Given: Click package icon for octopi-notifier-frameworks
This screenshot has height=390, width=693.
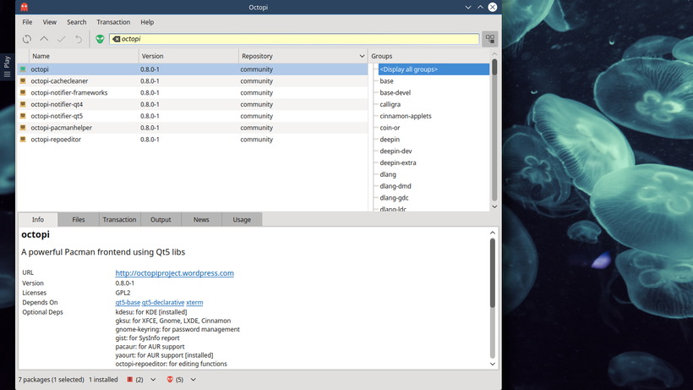Looking at the screenshot, I should (23, 93).
